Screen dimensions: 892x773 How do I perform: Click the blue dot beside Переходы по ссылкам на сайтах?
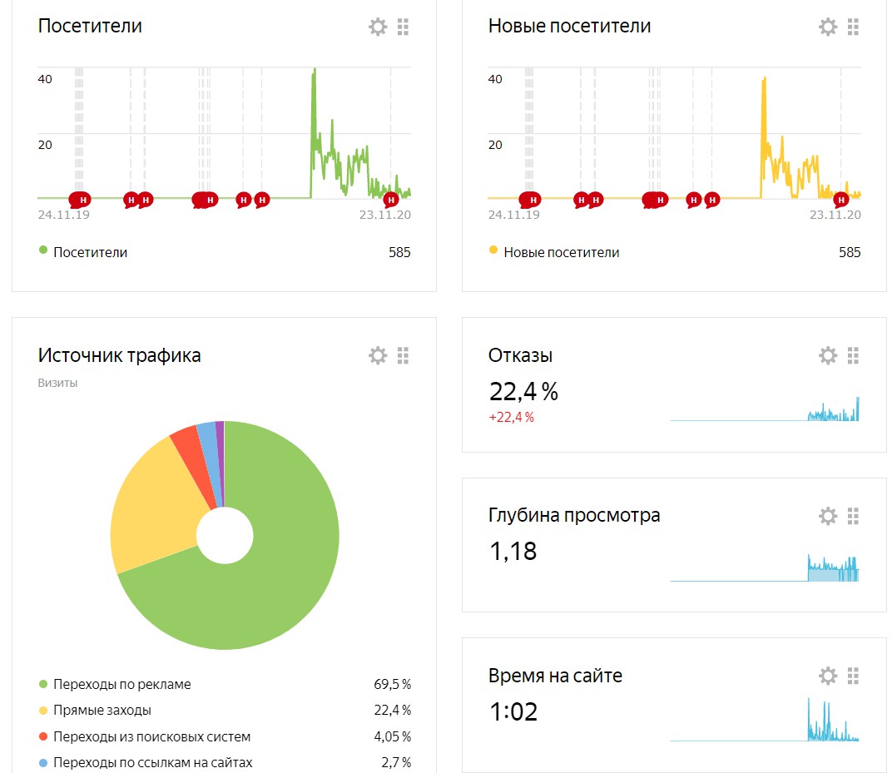43,762
